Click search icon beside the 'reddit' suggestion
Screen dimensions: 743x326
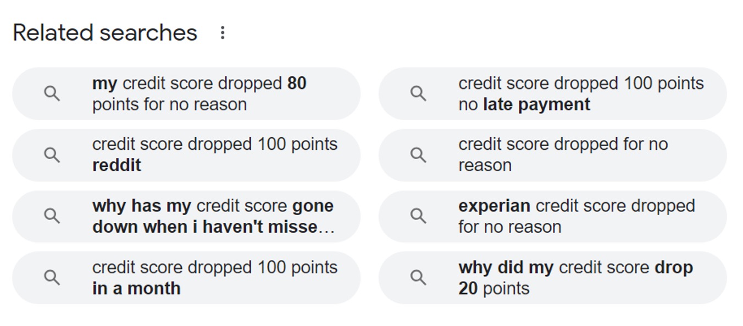[52, 155]
